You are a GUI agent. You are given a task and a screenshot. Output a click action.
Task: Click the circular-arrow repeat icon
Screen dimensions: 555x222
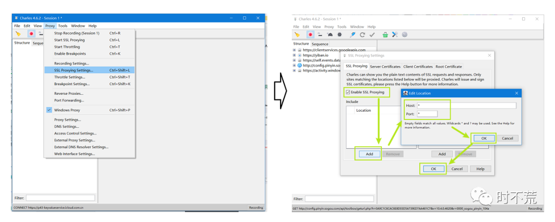pyautogui.click(x=362, y=34)
